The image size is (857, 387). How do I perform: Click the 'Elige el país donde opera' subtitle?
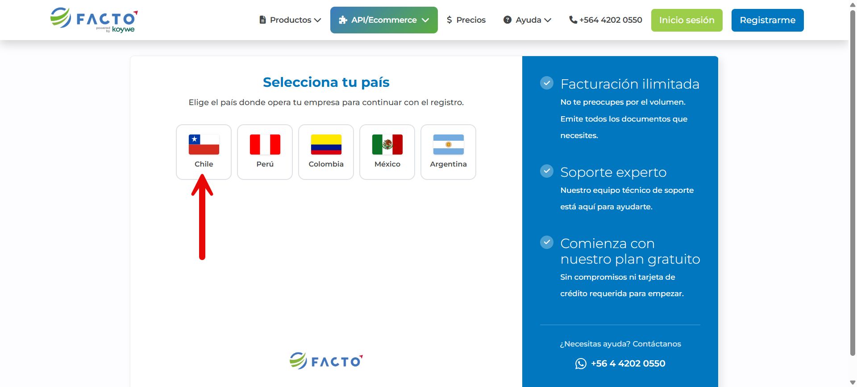(x=326, y=102)
